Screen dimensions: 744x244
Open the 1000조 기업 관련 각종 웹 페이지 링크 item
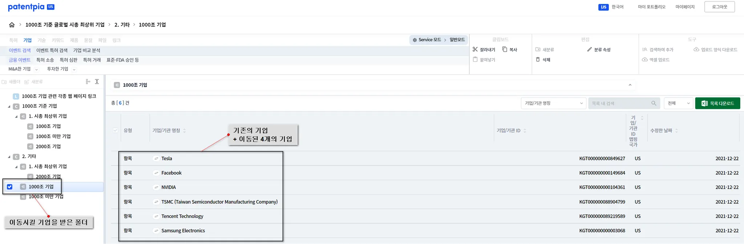59,96
